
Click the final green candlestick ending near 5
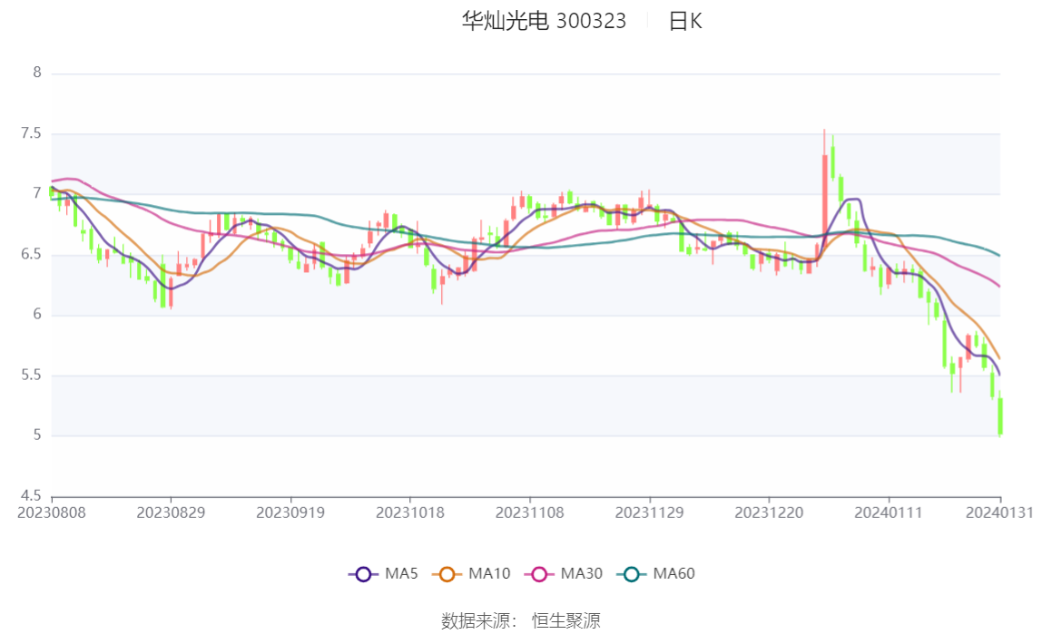[1000, 415]
